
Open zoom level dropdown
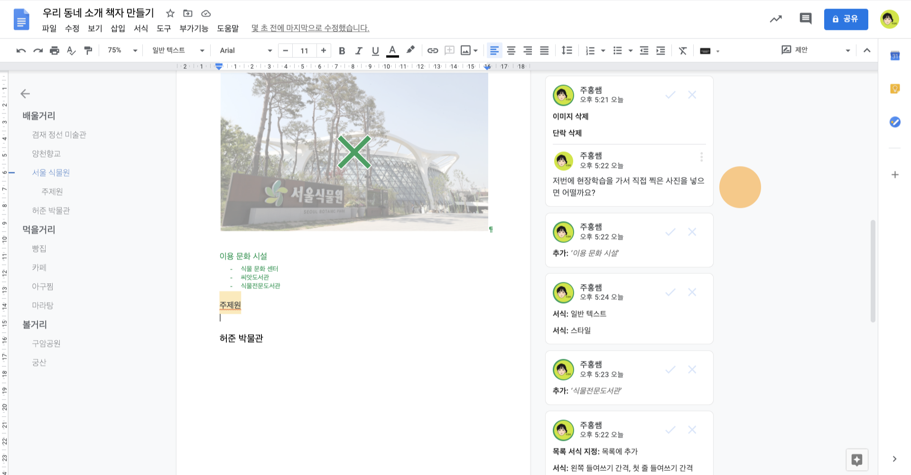(122, 50)
